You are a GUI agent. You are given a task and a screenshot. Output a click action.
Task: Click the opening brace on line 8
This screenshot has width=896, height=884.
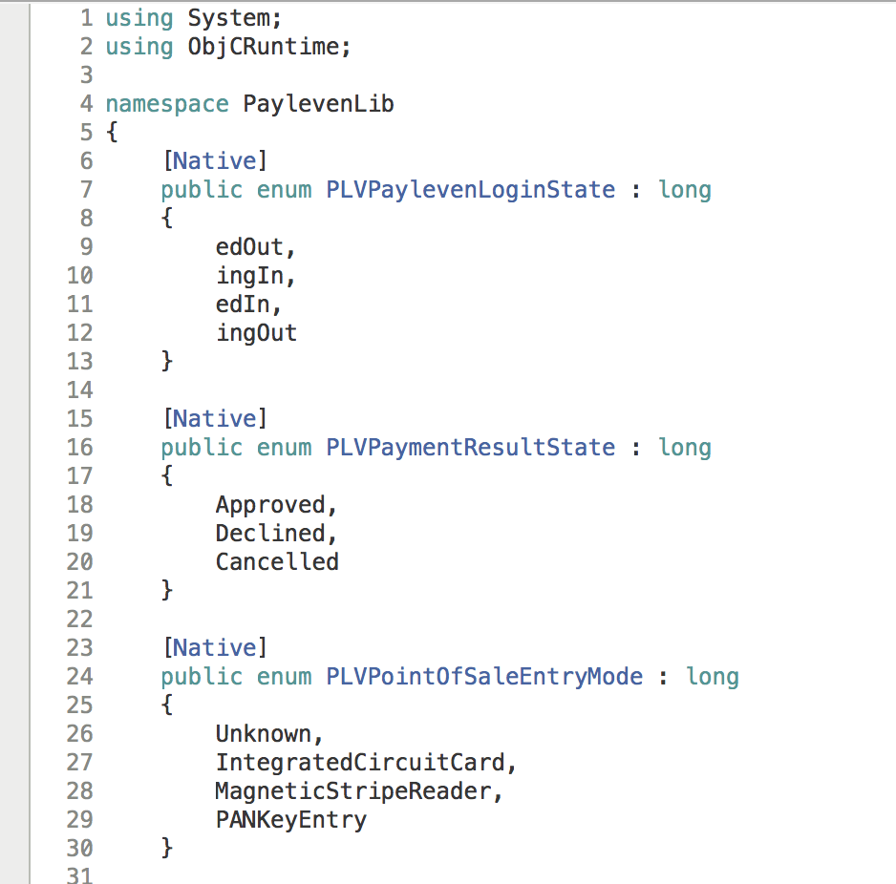[x=167, y=219]
